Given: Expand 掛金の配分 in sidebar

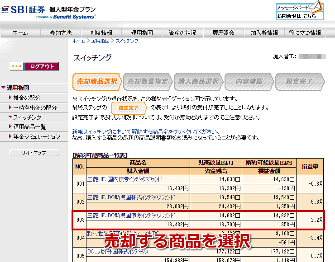Looking at the screenshot, I should 27,98.
